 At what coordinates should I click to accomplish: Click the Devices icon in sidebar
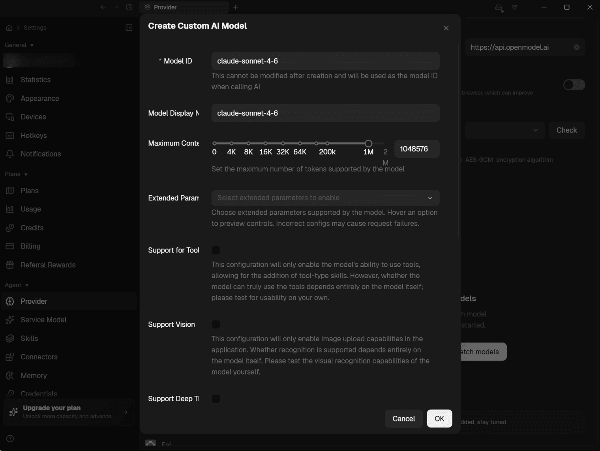[x=10, y=117]
